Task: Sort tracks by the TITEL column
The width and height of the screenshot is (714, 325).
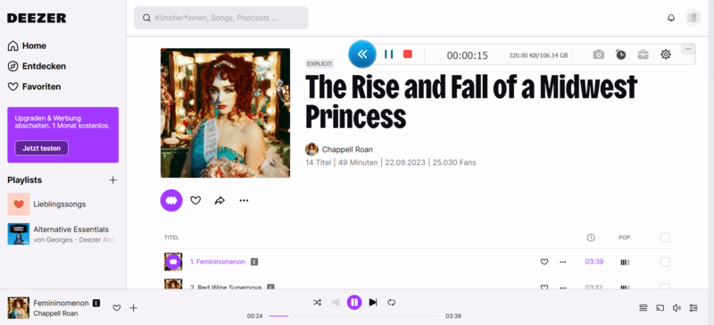Action: 171,237
